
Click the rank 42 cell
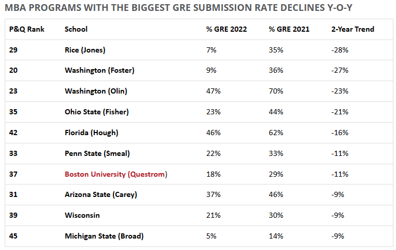[x=14, y=133]
